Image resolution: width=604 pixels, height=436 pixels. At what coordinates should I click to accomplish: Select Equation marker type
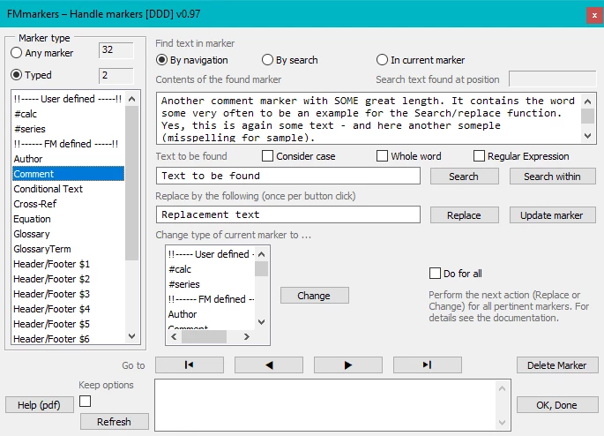click(68, 219)
